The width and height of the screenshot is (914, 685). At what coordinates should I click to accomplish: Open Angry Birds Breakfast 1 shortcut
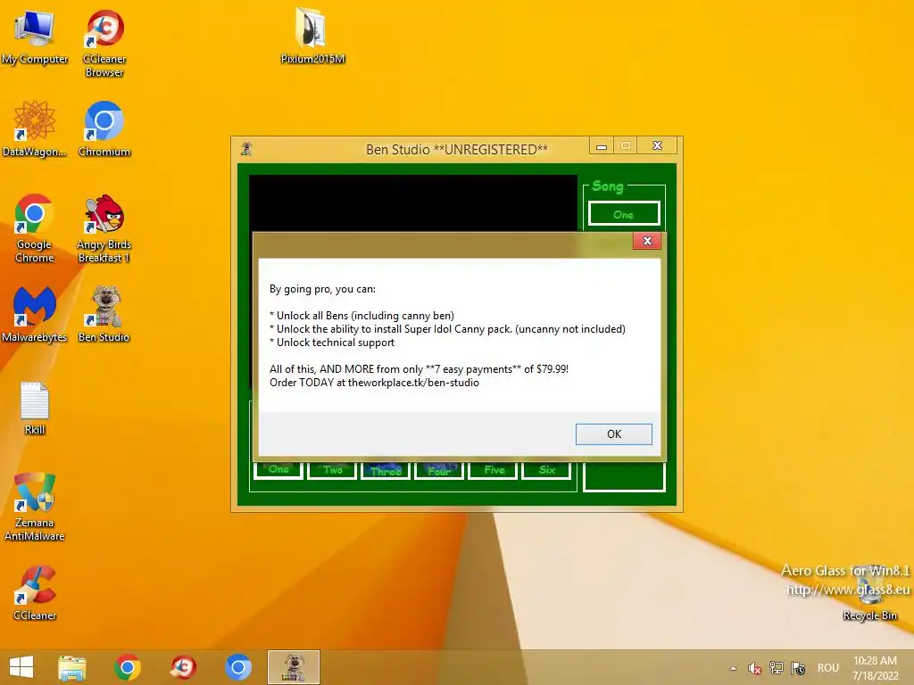tap(104, 227)
